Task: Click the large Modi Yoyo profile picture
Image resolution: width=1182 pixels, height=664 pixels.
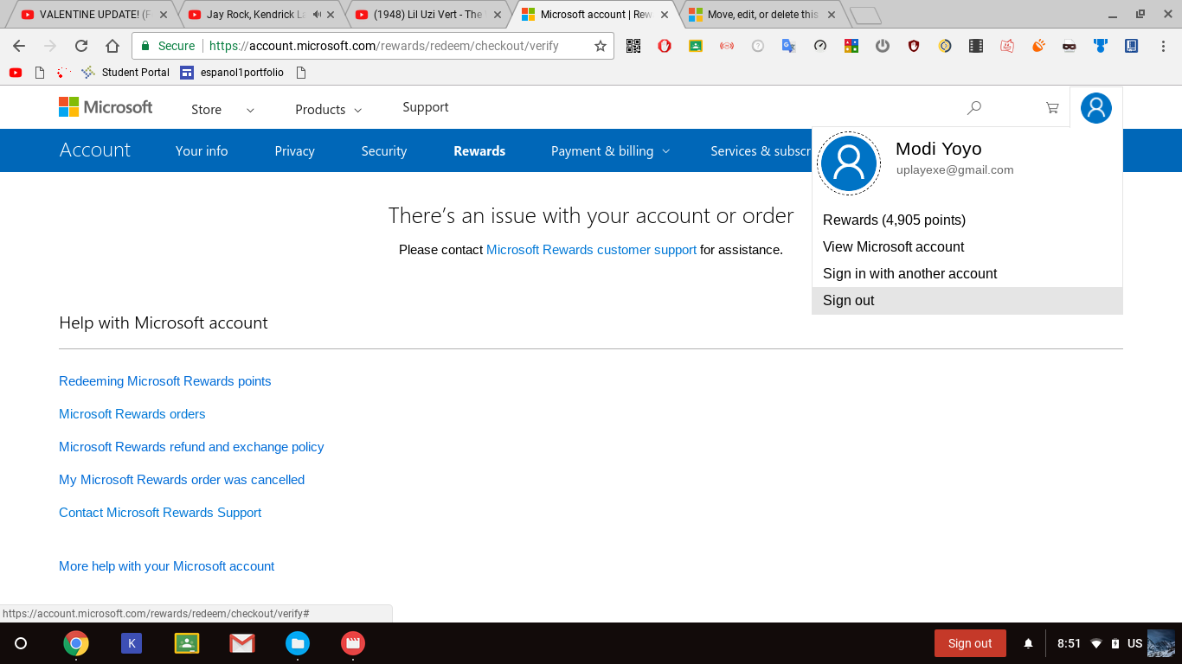Action: click(x=849, y=163)
